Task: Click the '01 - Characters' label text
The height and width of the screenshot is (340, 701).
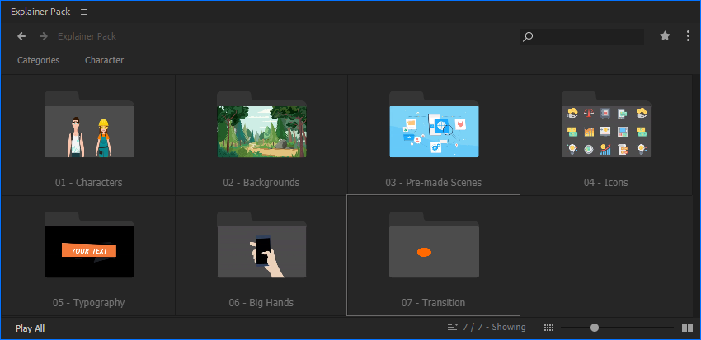Action: (x=88, y=183)
